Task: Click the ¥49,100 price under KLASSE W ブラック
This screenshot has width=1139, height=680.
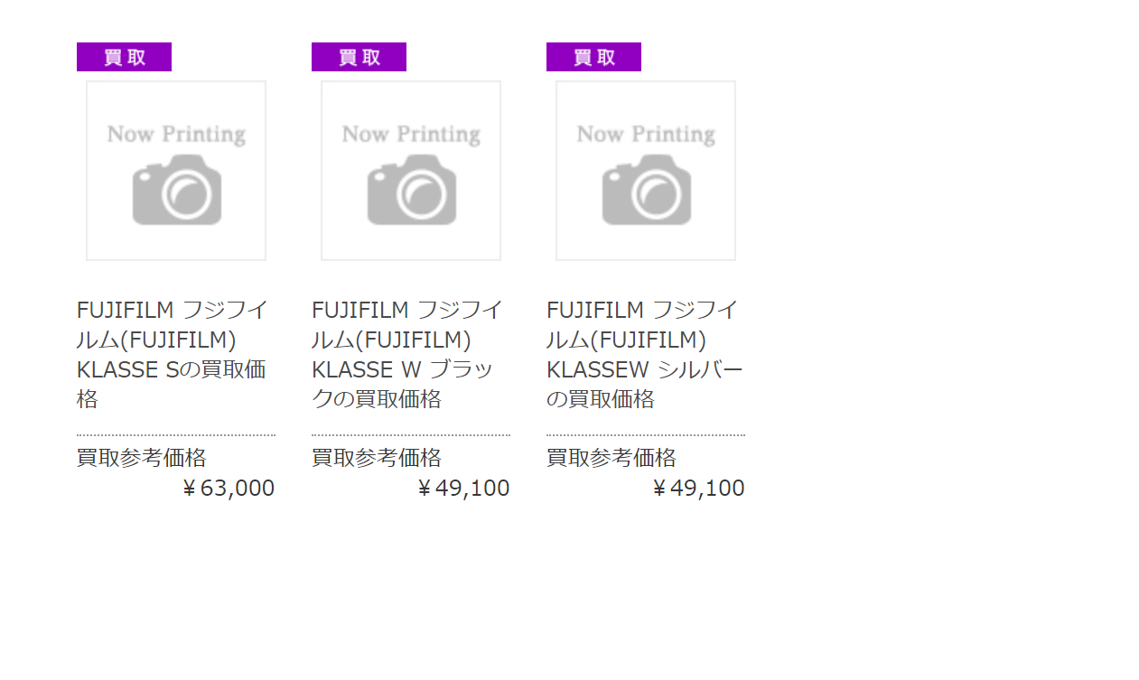Action: coord(462,489)
